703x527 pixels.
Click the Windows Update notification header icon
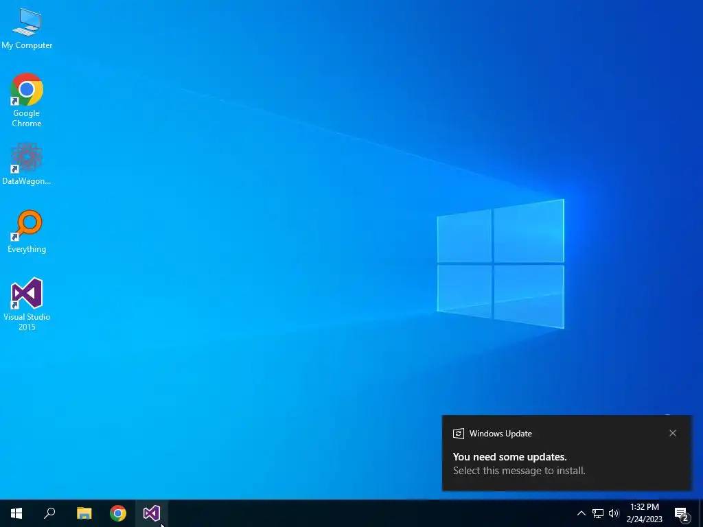[458, 434]
